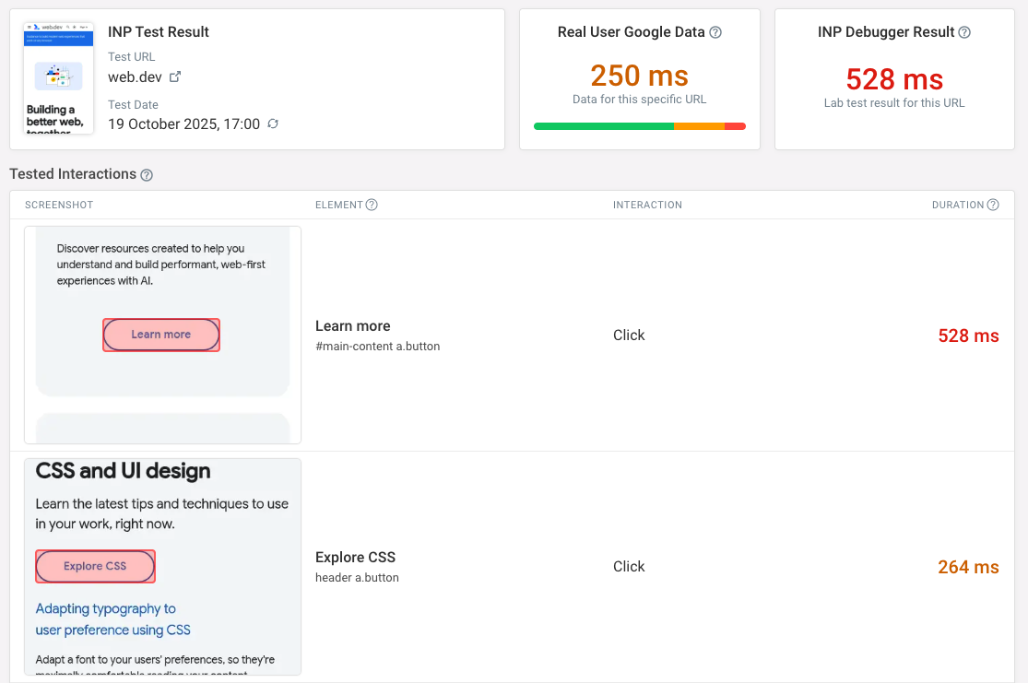The height and width of the screenshot is (683, 1028).
Task: Open the DURATION column help icon
Action: tap(993, 205)
